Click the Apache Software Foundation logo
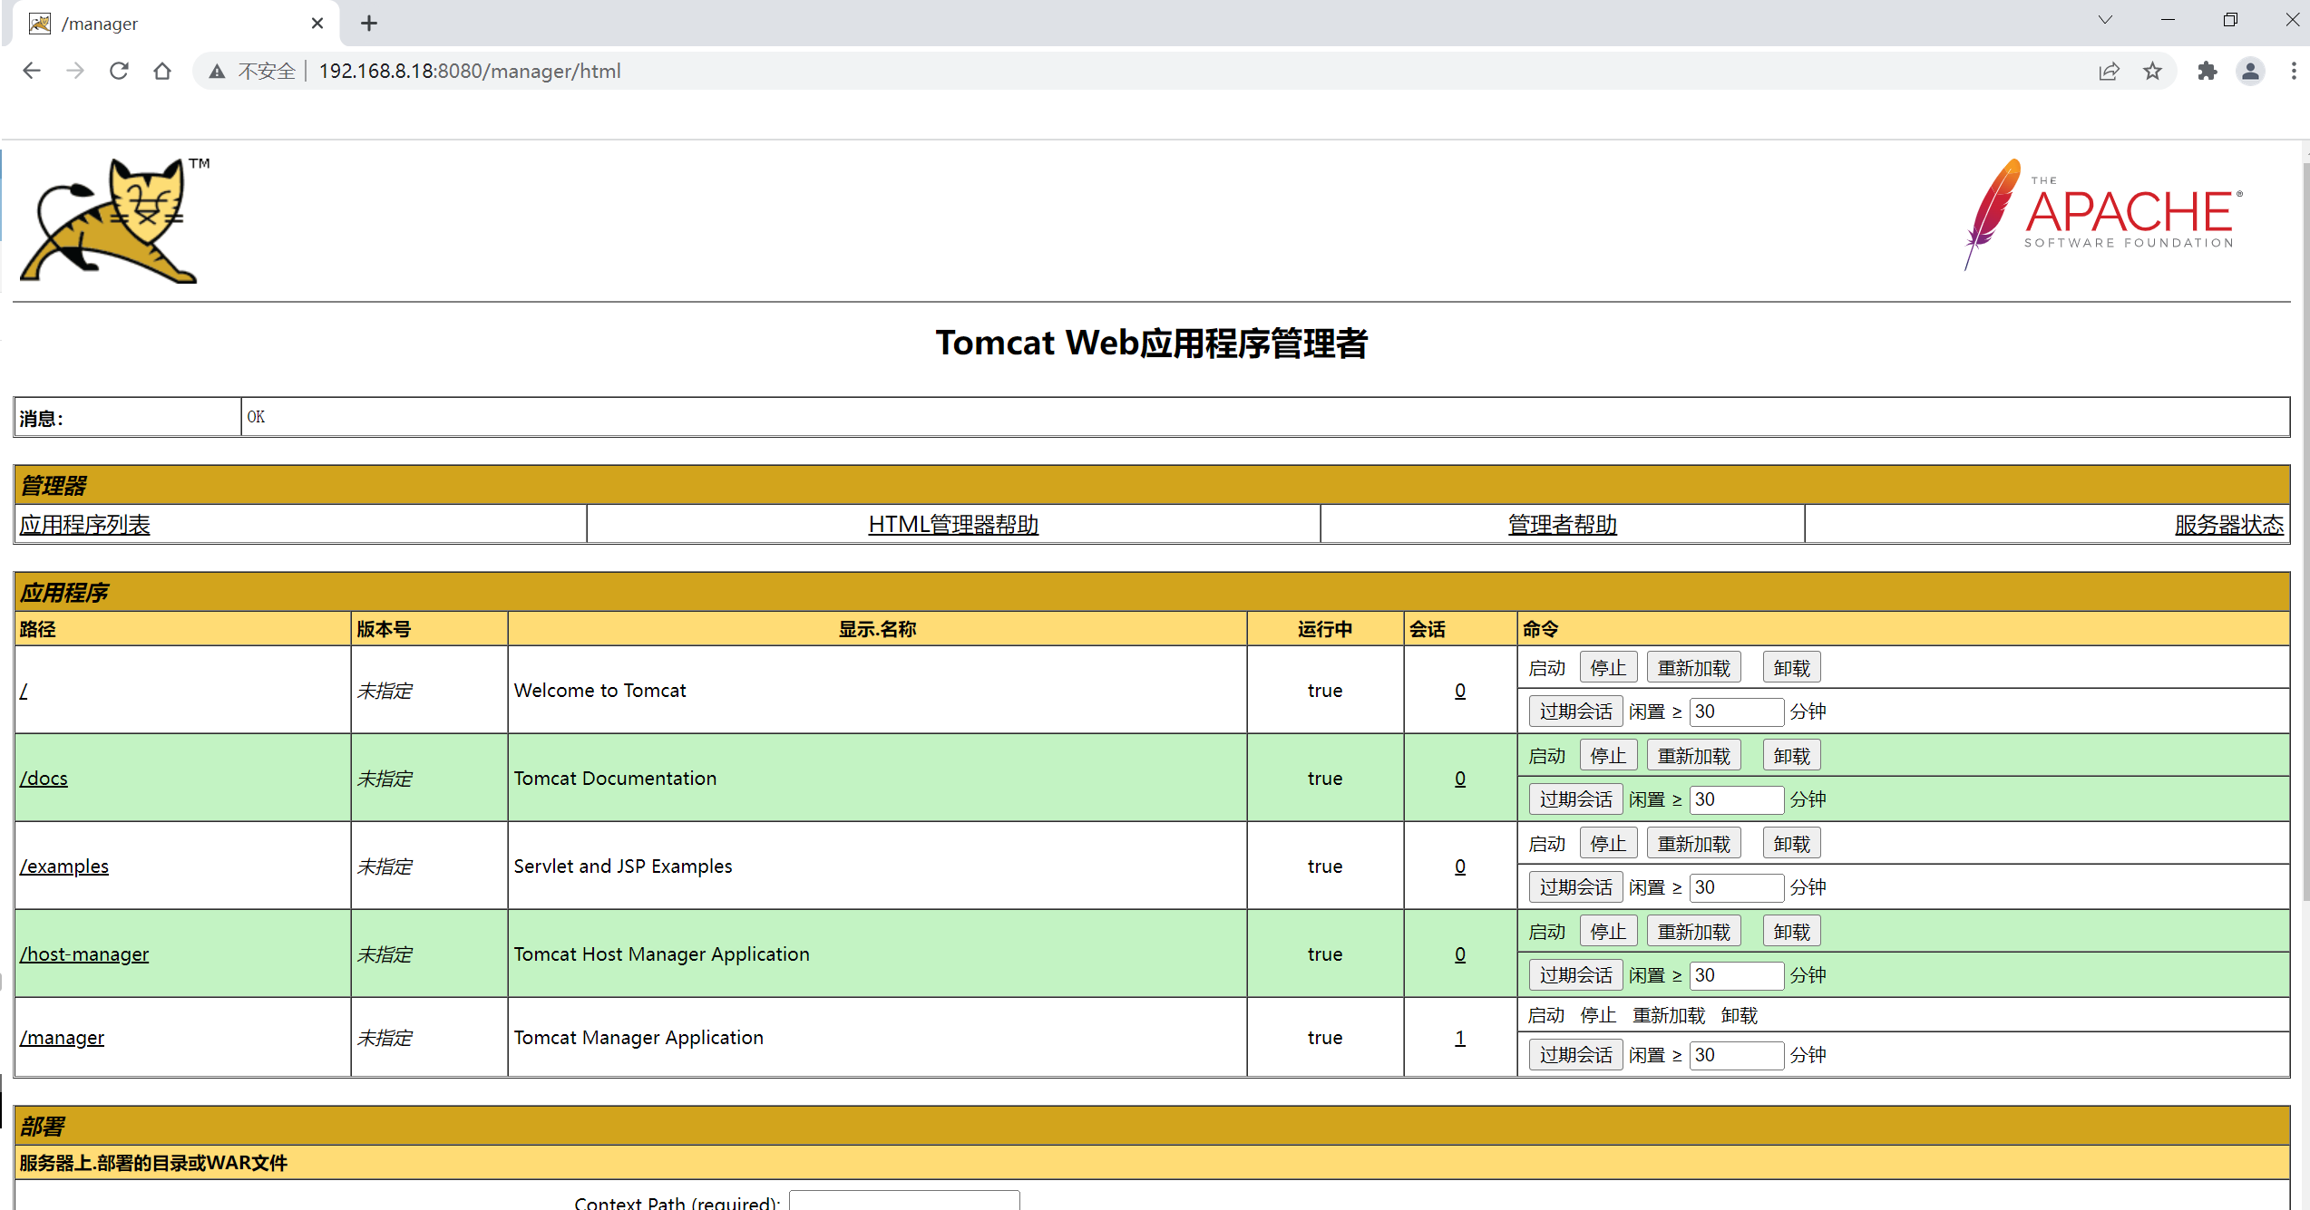2310x1210 pixels. pyautogui.click(x=2103, y=215)
